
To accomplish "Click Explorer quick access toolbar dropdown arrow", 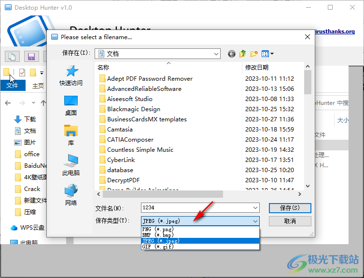I will pos(42,73).
